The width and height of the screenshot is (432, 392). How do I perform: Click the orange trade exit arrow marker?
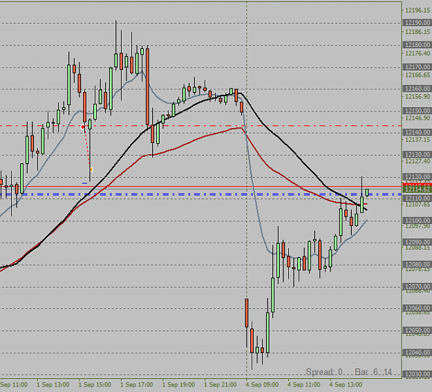click(91, 169)
